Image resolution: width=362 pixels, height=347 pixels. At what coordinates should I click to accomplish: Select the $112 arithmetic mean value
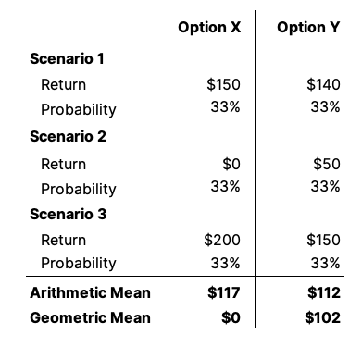[x=324, y=292]
